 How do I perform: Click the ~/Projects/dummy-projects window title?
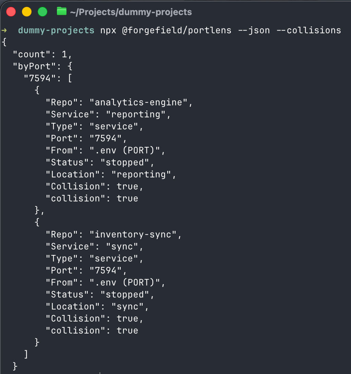(131, 12)
